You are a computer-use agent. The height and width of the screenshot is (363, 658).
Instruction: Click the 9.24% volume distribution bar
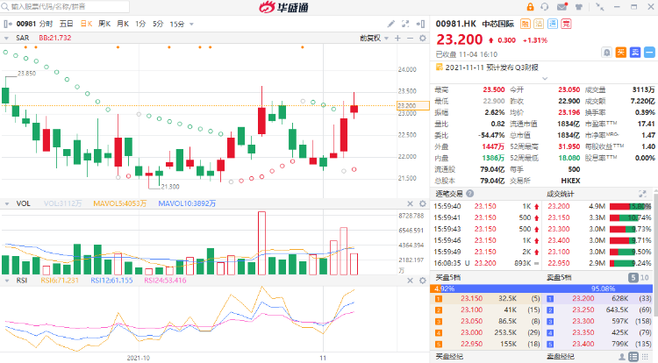tap(630, 263)
